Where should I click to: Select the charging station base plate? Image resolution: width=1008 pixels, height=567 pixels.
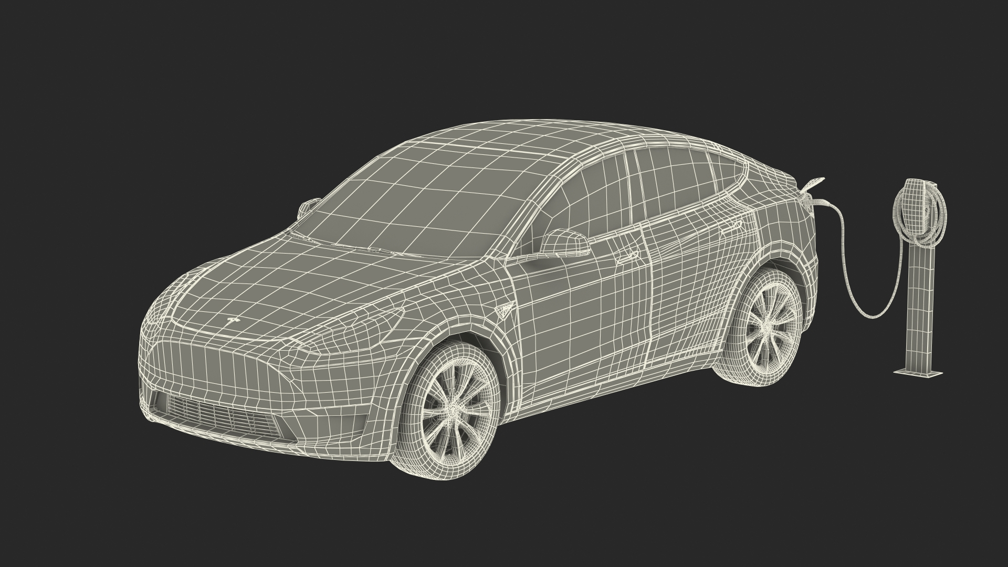918,373
